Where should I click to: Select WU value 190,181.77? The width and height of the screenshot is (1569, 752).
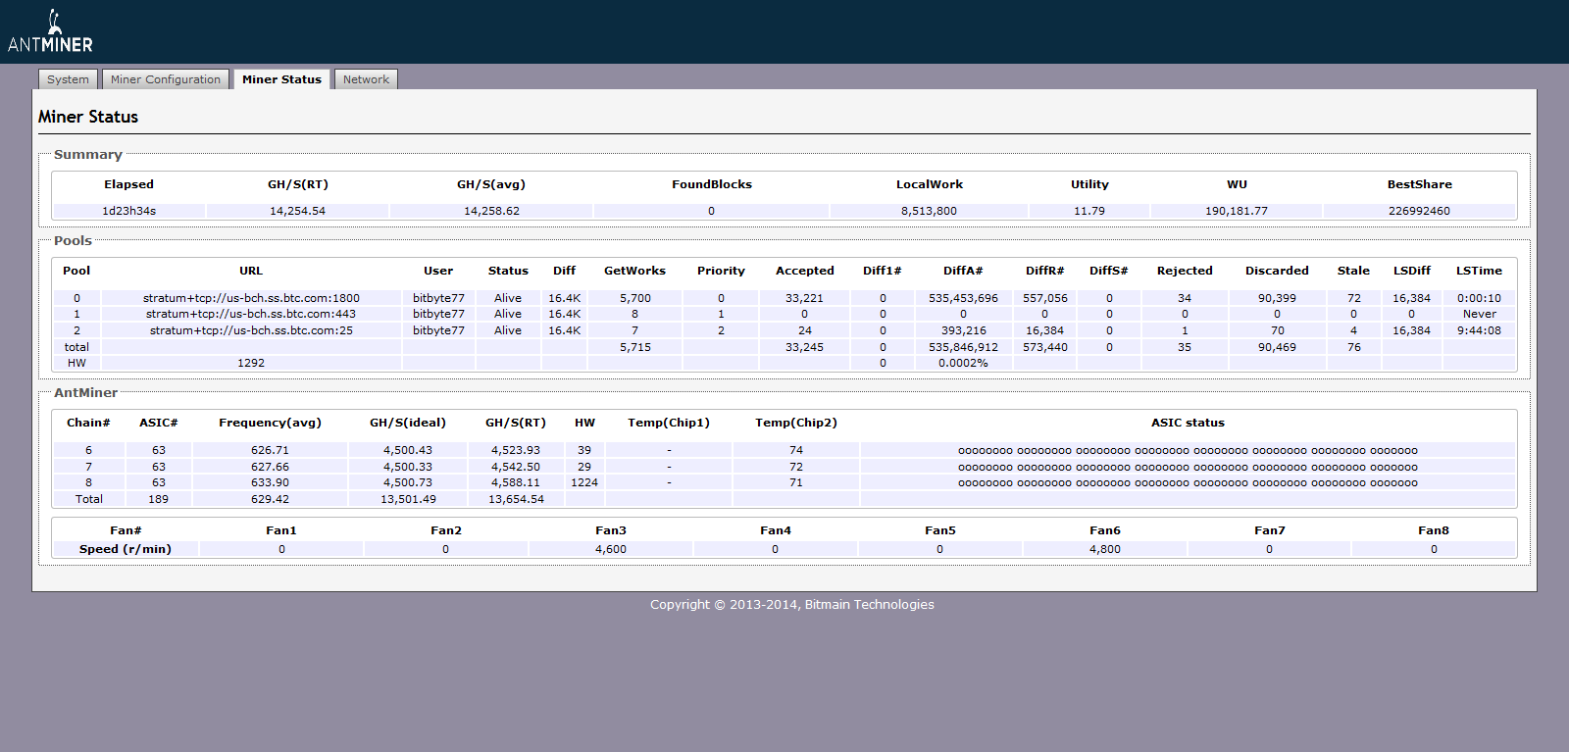point(1237,211)
